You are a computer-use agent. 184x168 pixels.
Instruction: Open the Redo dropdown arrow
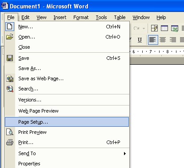pos(144,28)
